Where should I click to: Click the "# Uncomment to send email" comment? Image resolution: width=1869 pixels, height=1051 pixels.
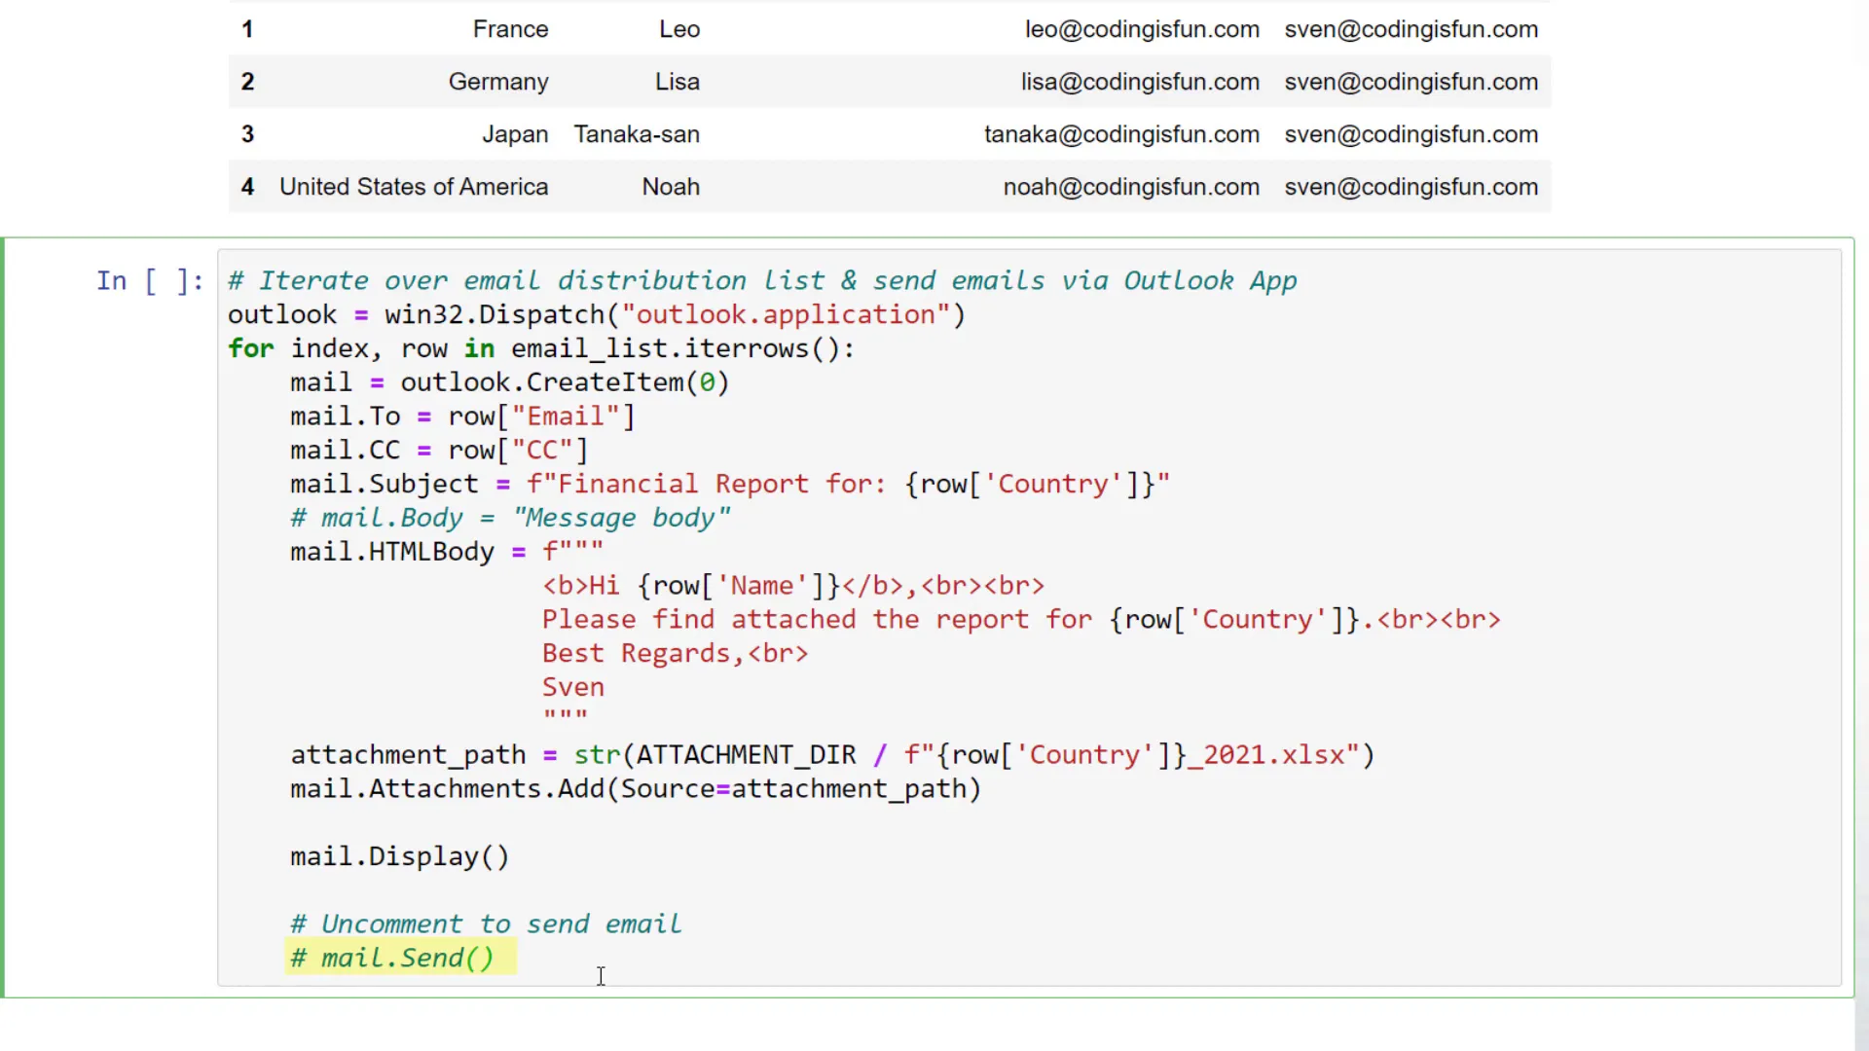(485, 924)
